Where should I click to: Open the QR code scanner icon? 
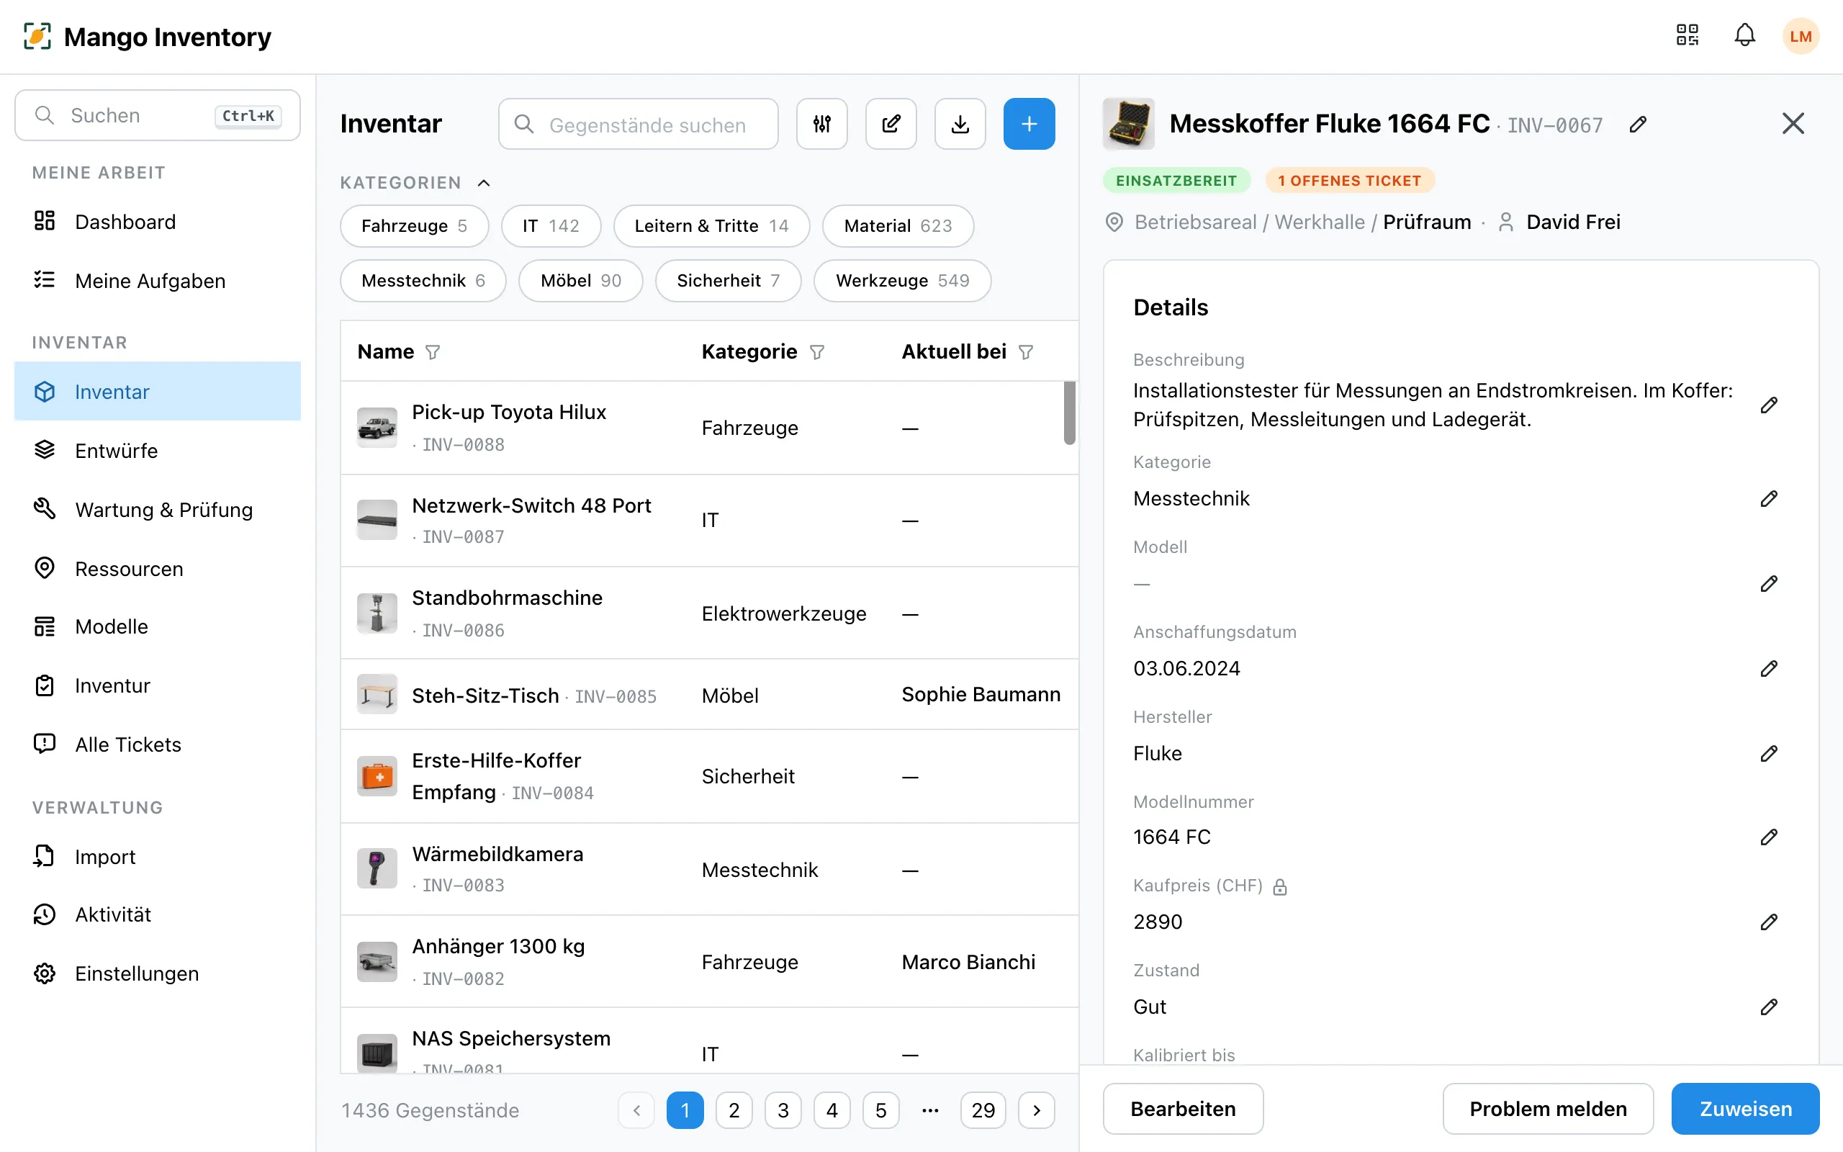click(x=1687, y=35)
